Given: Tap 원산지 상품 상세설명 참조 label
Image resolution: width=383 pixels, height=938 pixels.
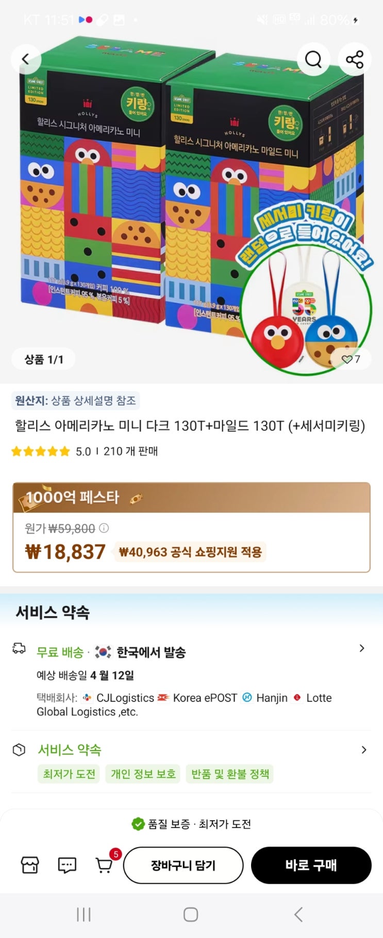Looking at the screenshot, I should pos(75,400).
